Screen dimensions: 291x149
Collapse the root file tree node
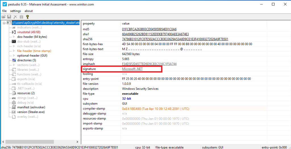4,23
